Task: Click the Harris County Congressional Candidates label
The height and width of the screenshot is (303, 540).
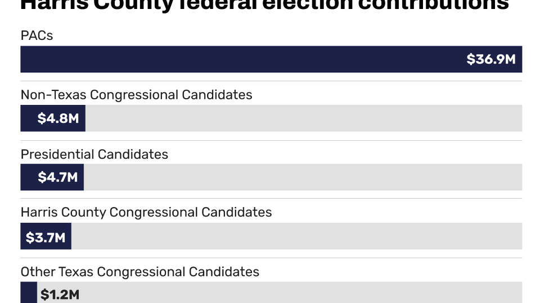Action: (146, 212)
